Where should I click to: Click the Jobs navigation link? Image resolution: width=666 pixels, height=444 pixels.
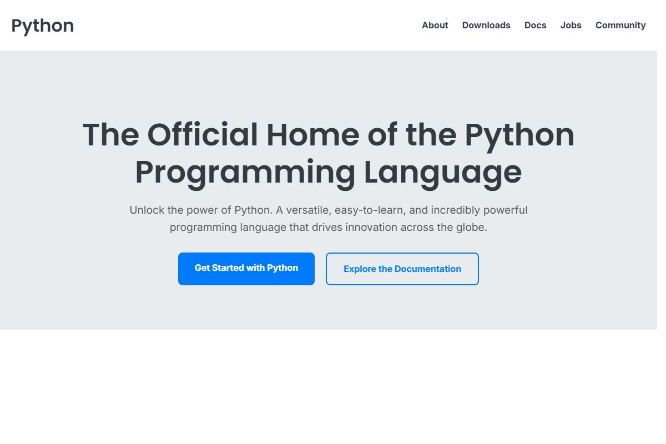pos(571,25)
